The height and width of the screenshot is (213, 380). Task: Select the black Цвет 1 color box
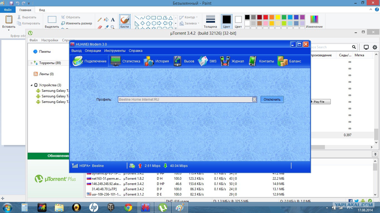[226, 22]
